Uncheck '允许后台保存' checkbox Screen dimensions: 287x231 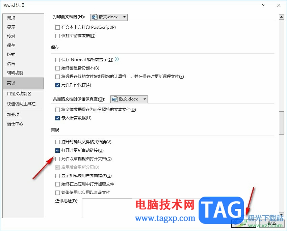coord(57,85)
